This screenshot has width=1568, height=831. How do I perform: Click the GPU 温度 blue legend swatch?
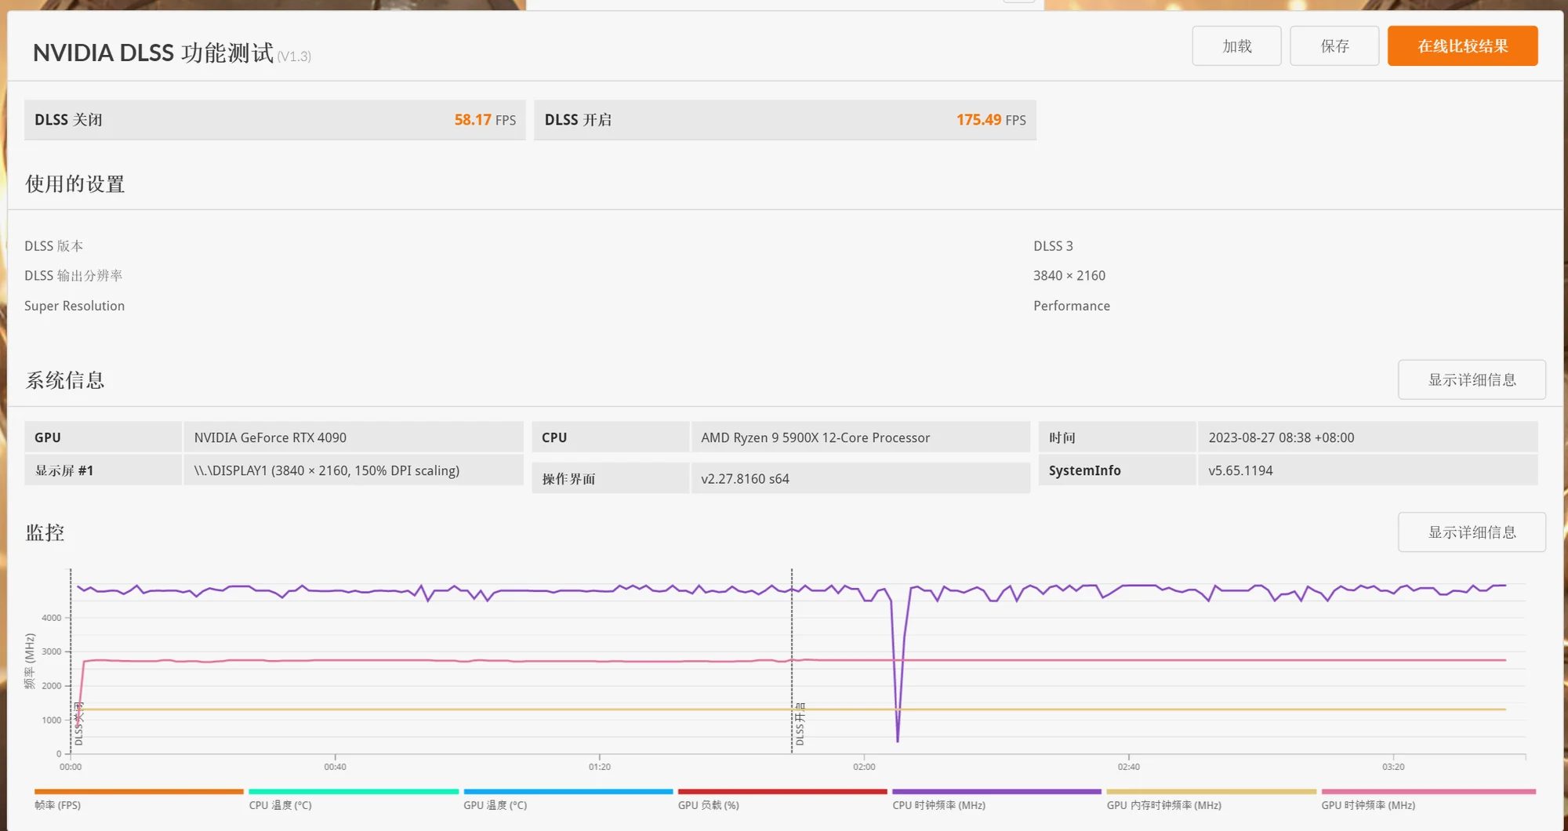tap(568, 792)
